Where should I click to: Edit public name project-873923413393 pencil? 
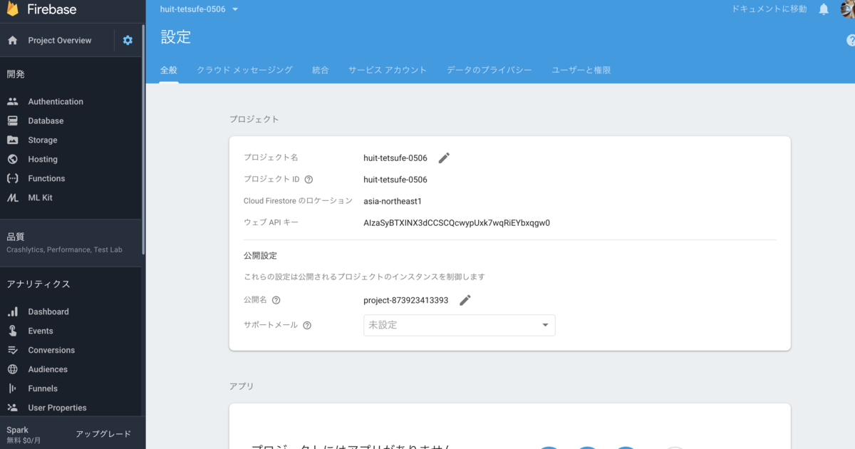[x=465, y=300]
